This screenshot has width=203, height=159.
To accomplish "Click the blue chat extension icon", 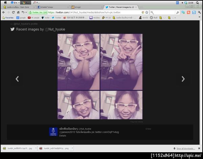I will 183,12.
